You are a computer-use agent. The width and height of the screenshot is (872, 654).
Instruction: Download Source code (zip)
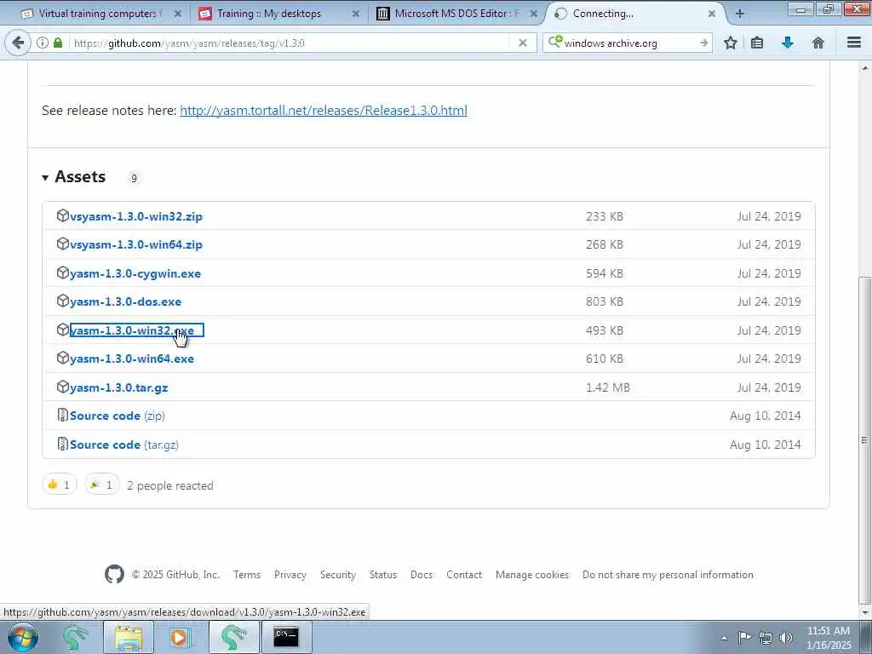tap(118, 416)
